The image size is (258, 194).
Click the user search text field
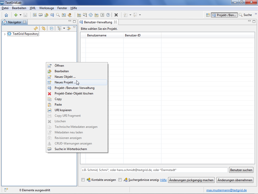click(x=154, y=170)
